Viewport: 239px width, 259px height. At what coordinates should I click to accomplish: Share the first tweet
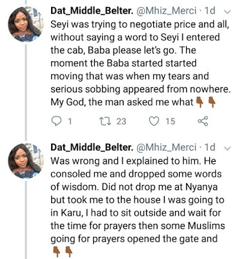pyautogui.click(x=203, y=121)
